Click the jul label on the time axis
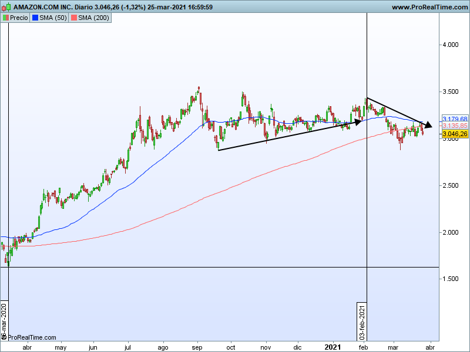This screenshot has width=470, height=352. 128,347
